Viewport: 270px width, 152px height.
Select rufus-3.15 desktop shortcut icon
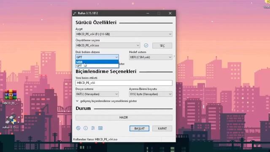pyautogui.click(x=11, y=121)
